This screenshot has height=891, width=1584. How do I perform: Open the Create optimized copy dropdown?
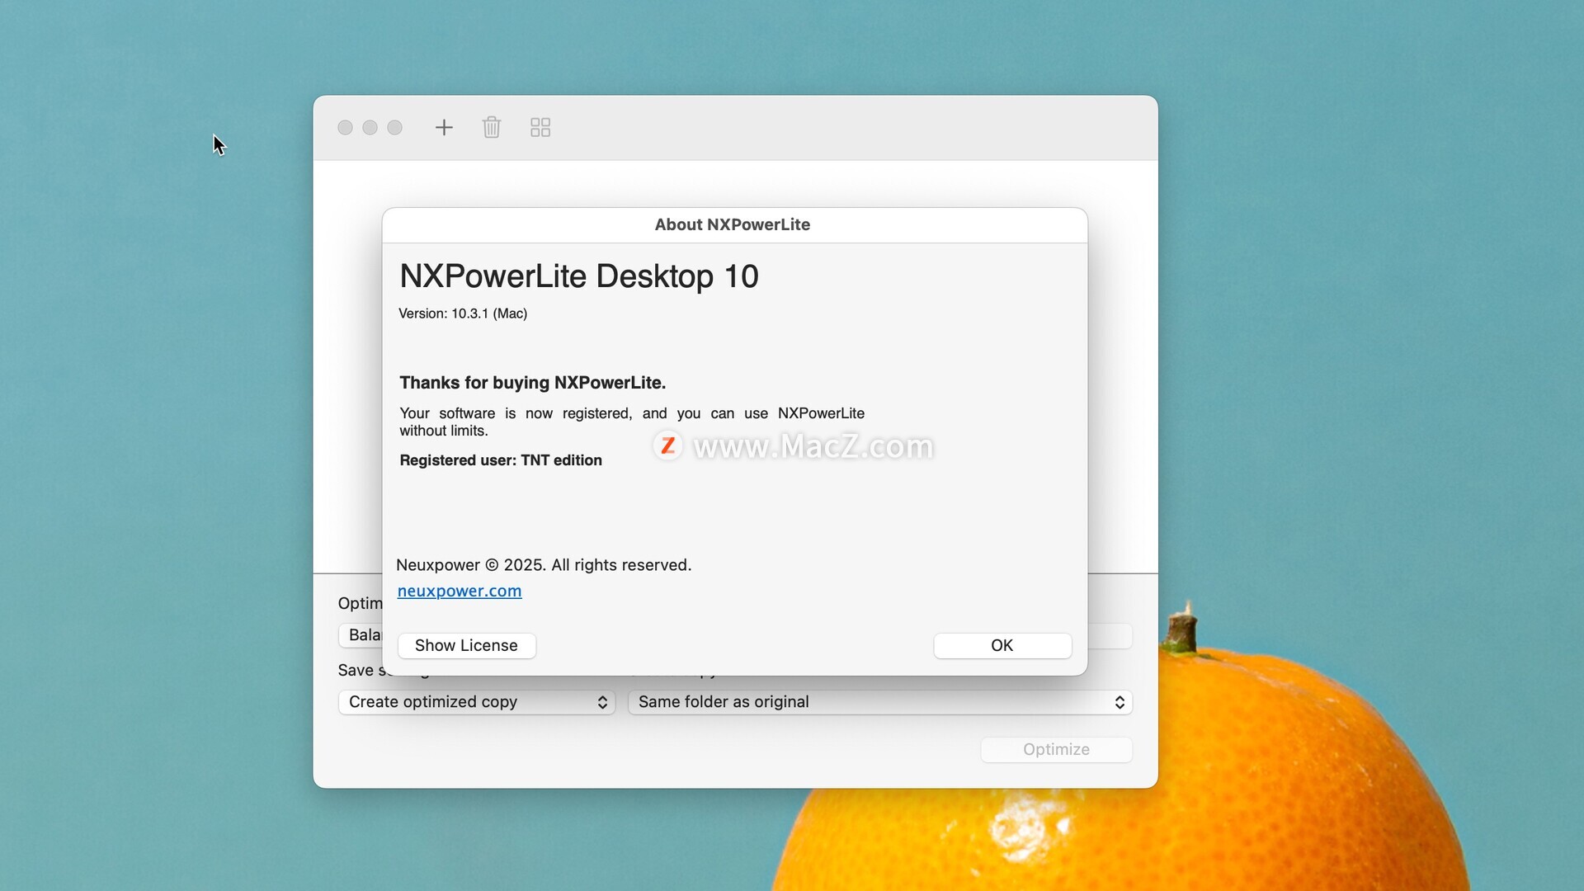click(477, 702)
